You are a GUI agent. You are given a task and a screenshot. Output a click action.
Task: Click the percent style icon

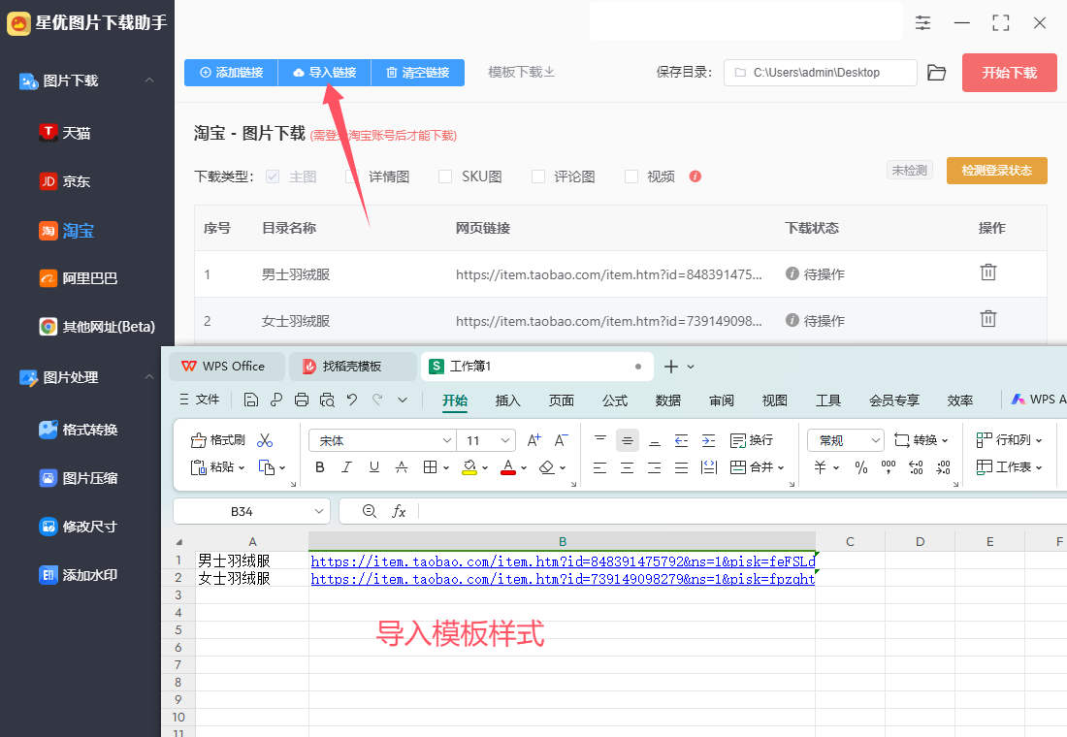861,467
